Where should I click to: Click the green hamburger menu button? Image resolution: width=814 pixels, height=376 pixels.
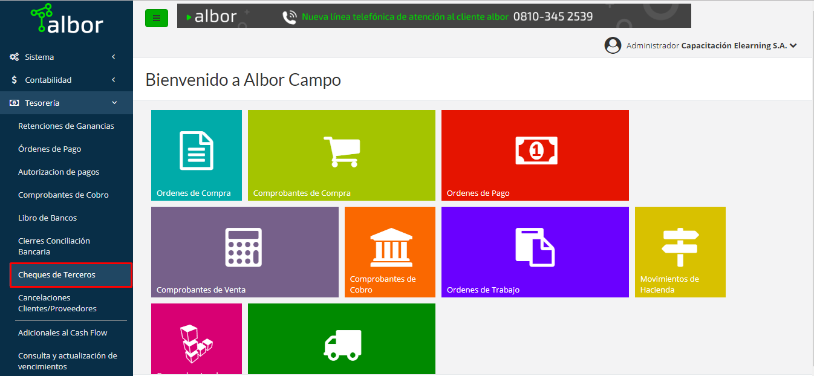[157, 18]
